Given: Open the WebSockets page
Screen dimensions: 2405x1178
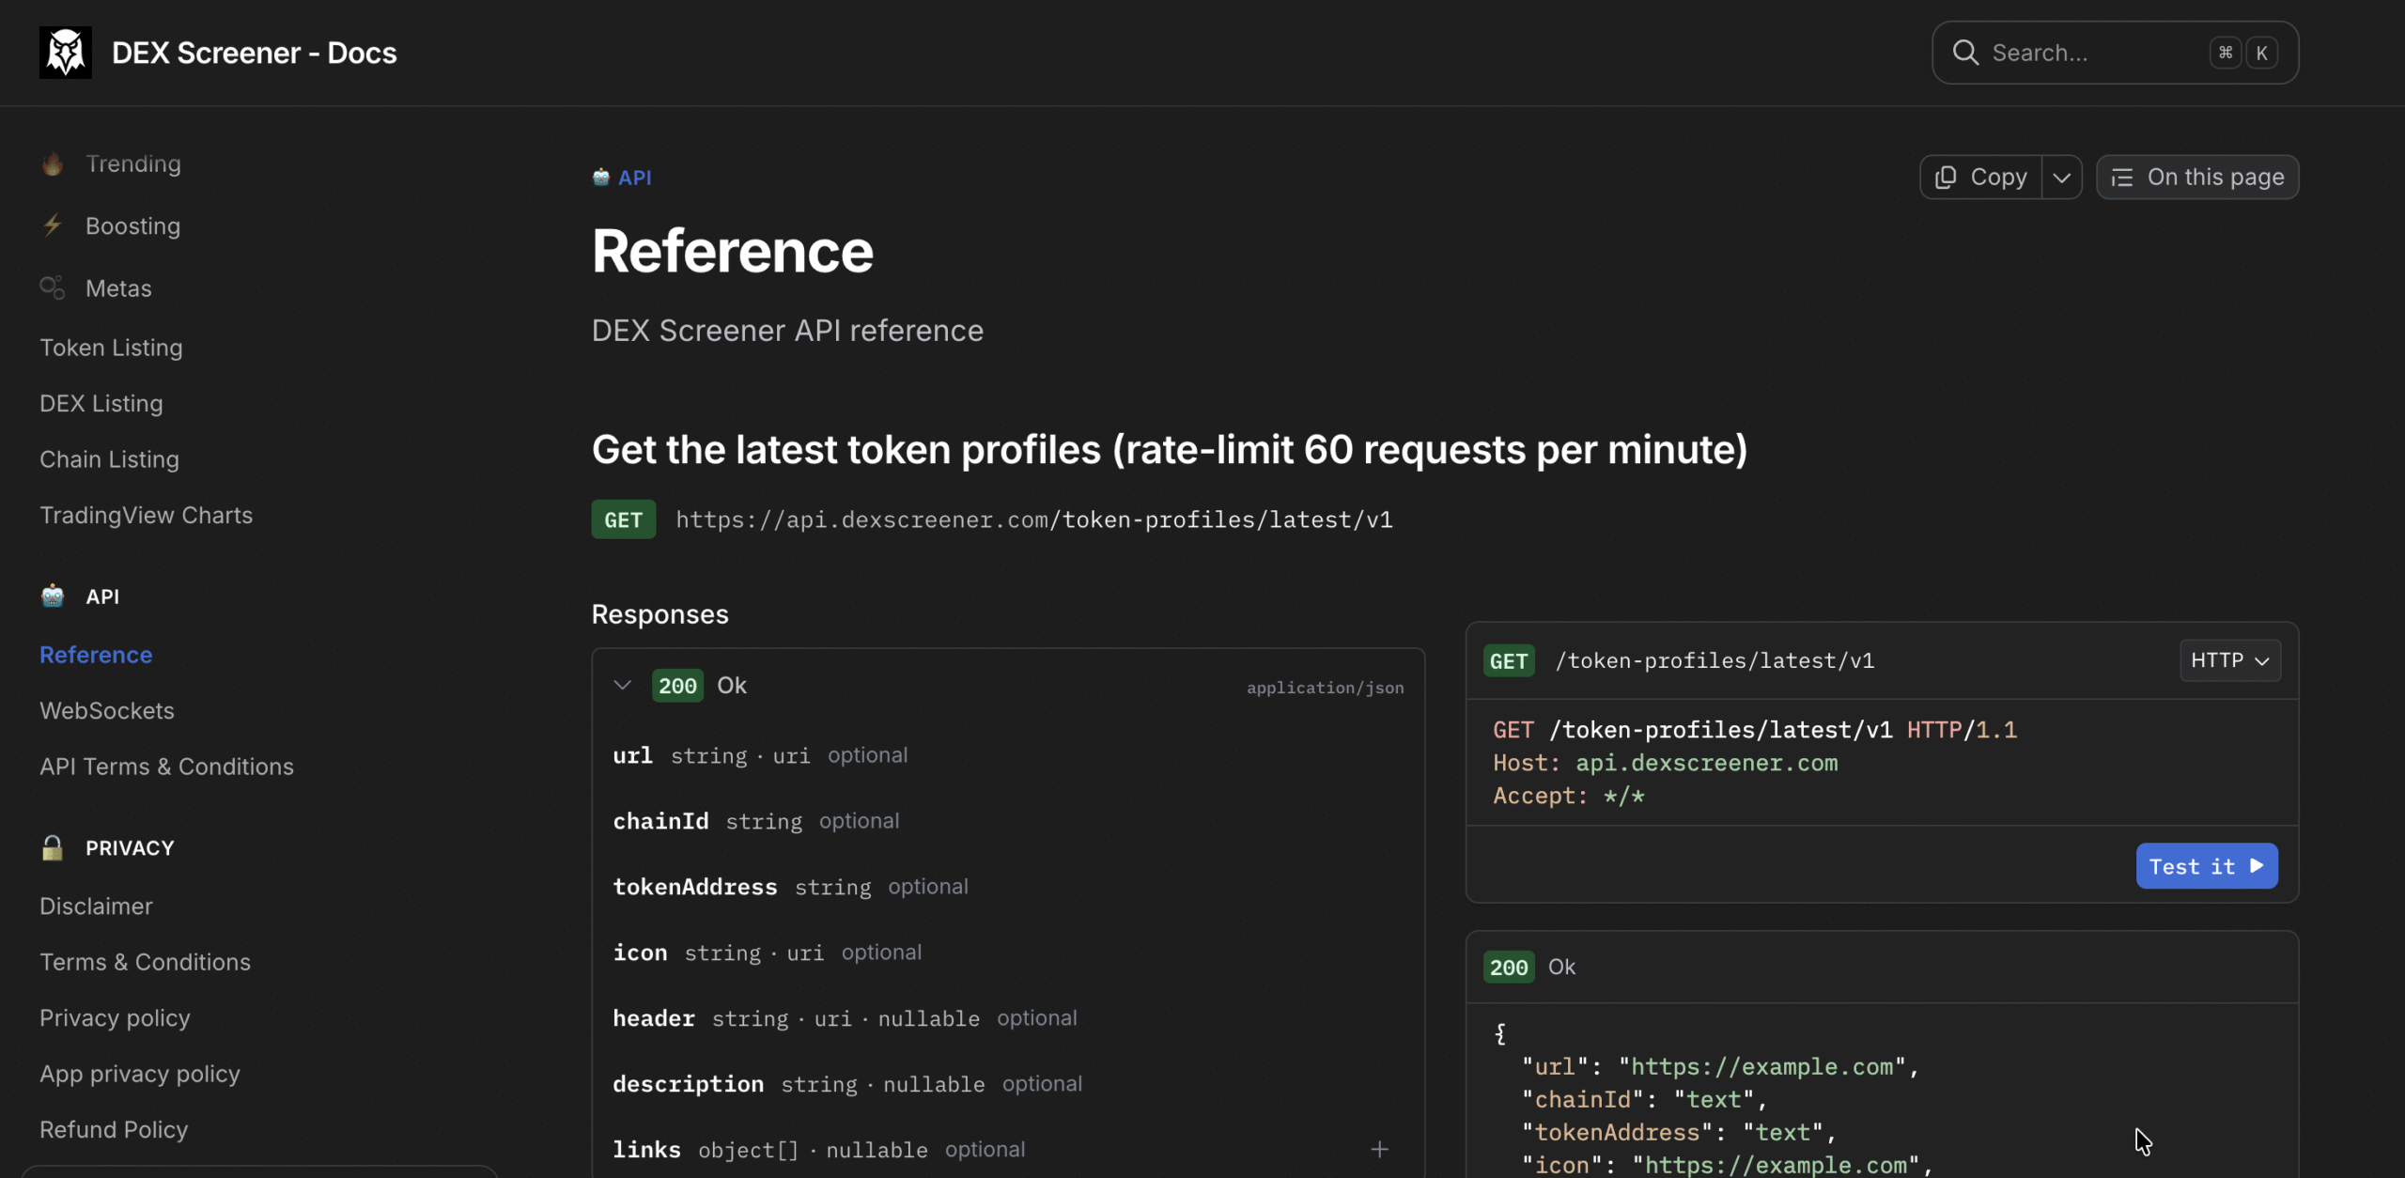Looking at the screenshot, I should point(107,710).
